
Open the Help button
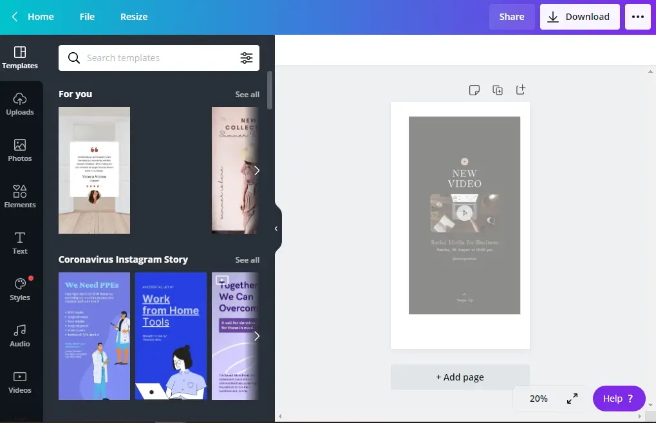[x=619, y=399]
